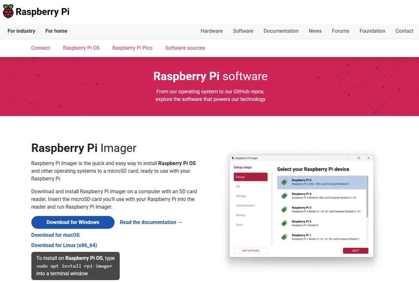This screenshot has height=283, width=419.
Task: Click the Raspberry Pi Imager title bar icon
Action: pos(233,158)
